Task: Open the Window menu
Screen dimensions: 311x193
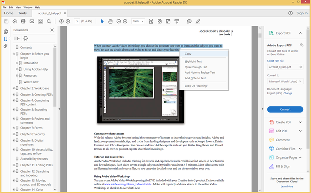Action: 28,7
